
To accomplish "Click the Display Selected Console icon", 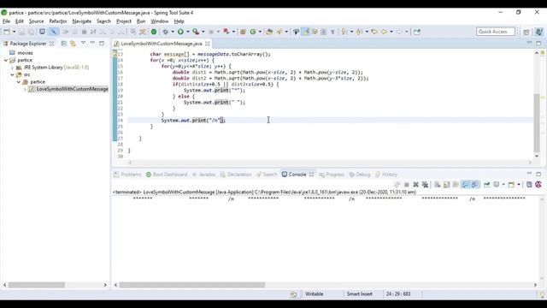I will (x=497, y=185).
